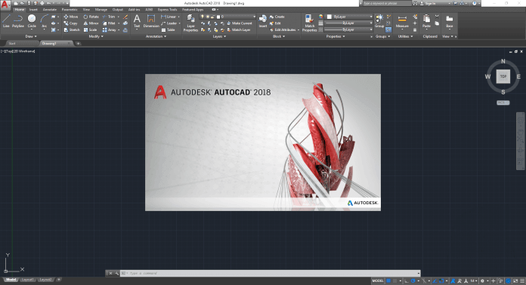
Task: Select the Polyline tool
Action: point(18,21)
